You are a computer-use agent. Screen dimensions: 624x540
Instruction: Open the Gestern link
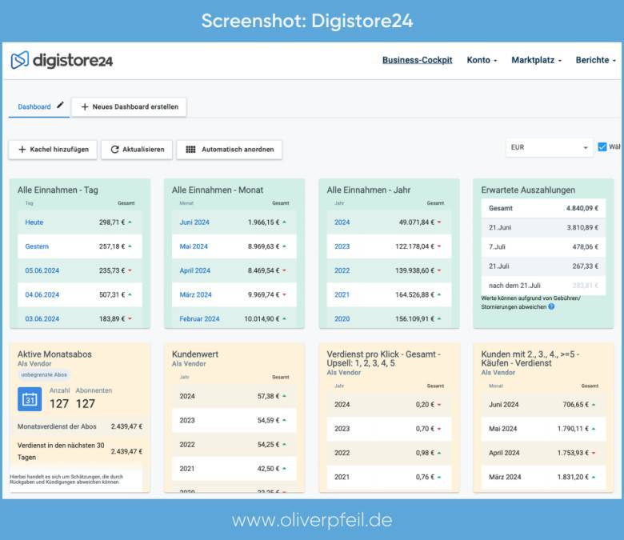coord(37,246)
